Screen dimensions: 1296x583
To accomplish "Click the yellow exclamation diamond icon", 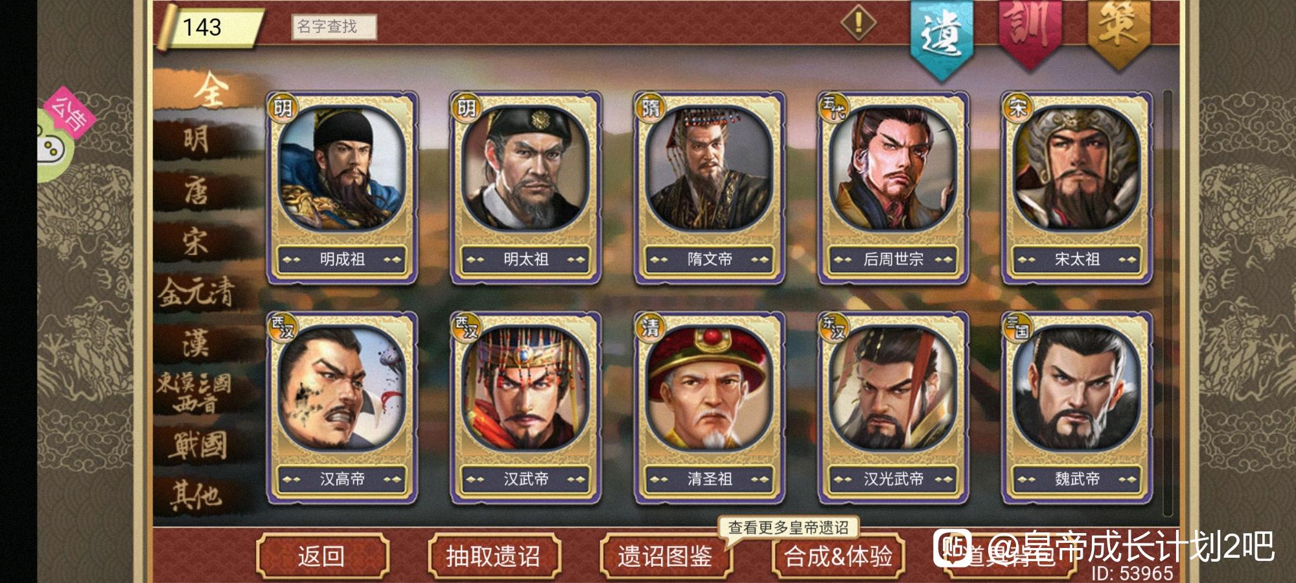I will (859, 23).
